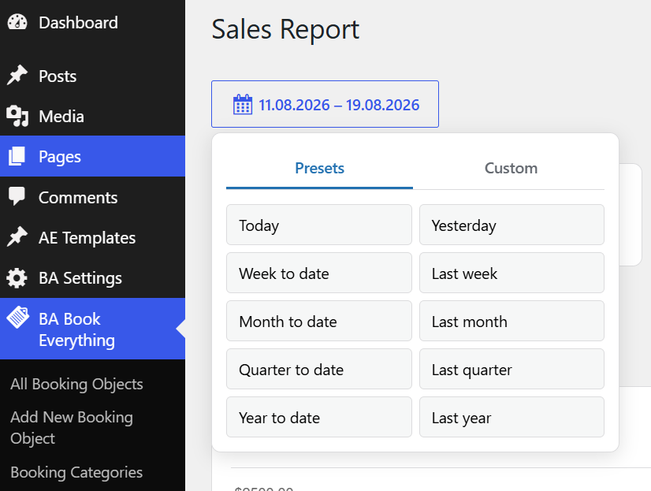Click Add New Booking Object link

tap(72, 427)
